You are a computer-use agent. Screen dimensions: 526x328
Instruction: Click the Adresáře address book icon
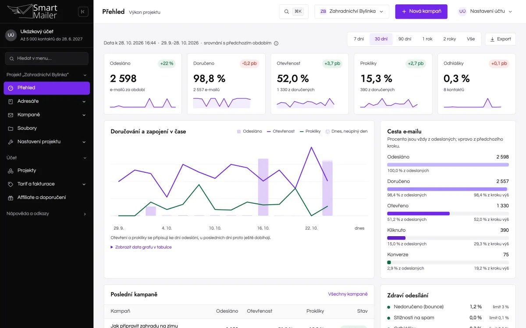coord(11,101)
